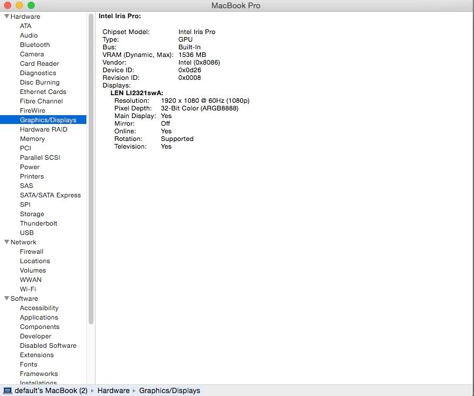The width and height of the screenshot is (474, 396).
Task: Select Camera in the sidebar
Action: [32, 54]
